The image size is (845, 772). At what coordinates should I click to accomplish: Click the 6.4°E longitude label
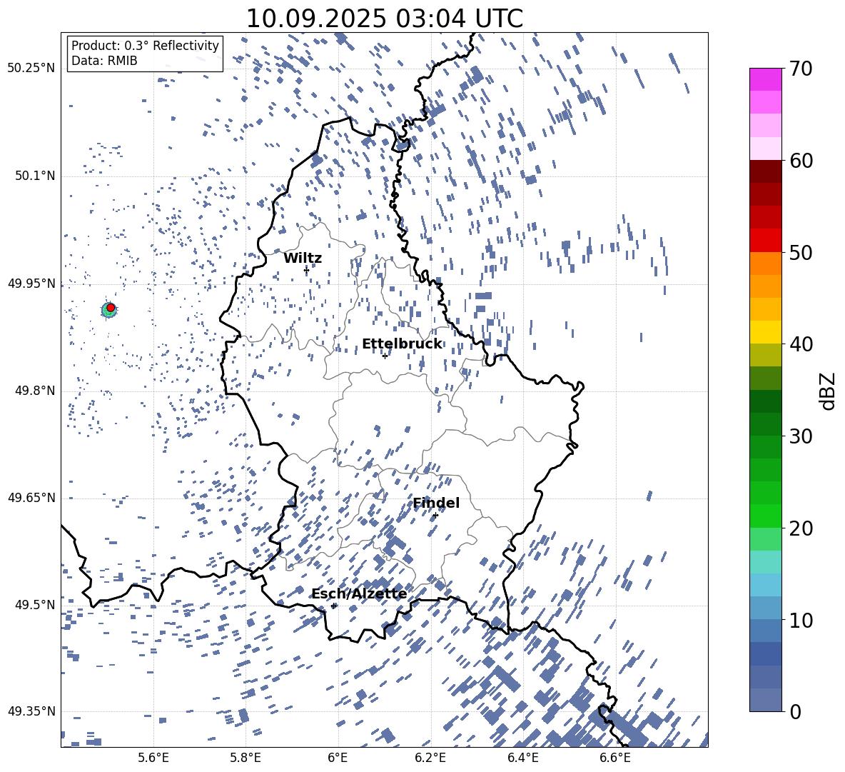tap(522, 758)
